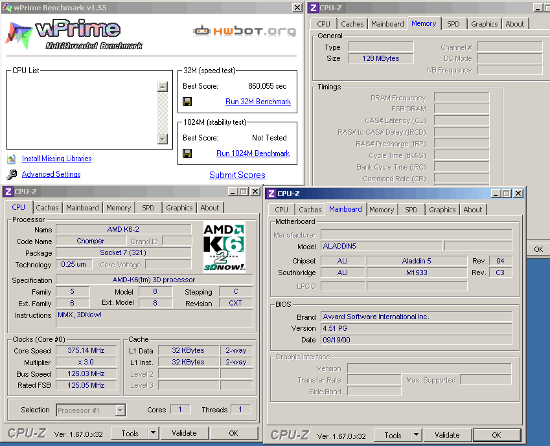550x446 pixels.
Task: Click Tools button in CPU window
Action: [130, 434]
